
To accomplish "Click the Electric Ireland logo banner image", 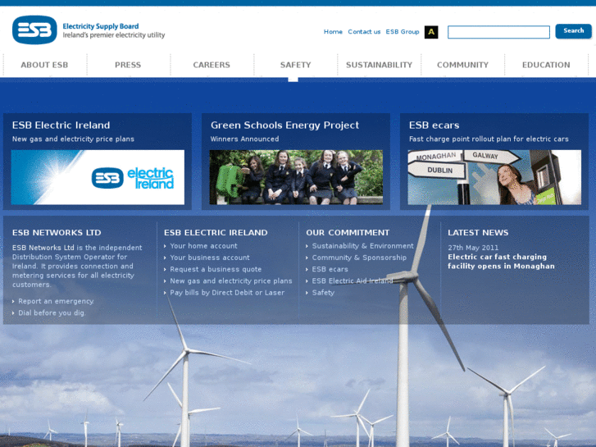I will coord(98,177).
